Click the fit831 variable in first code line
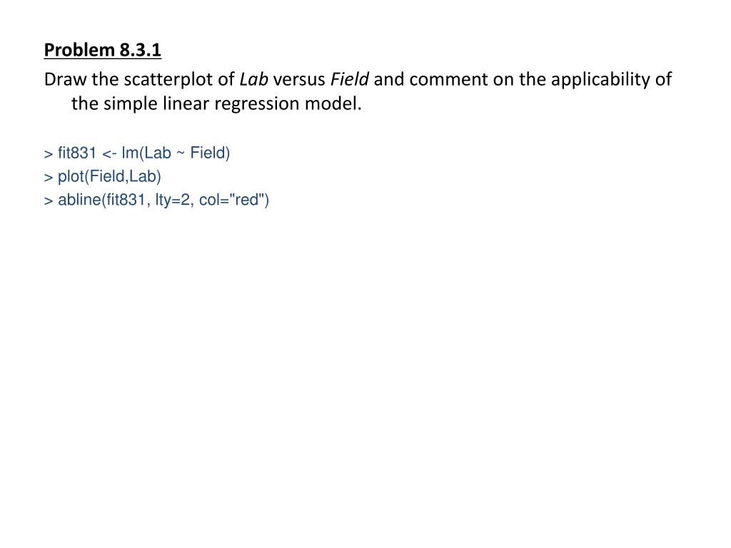The height and width of the screenshot is (548, 731). (x=77, y=153)
